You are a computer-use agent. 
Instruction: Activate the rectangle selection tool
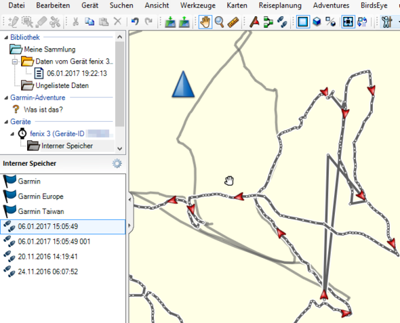(x=27, y=22)
